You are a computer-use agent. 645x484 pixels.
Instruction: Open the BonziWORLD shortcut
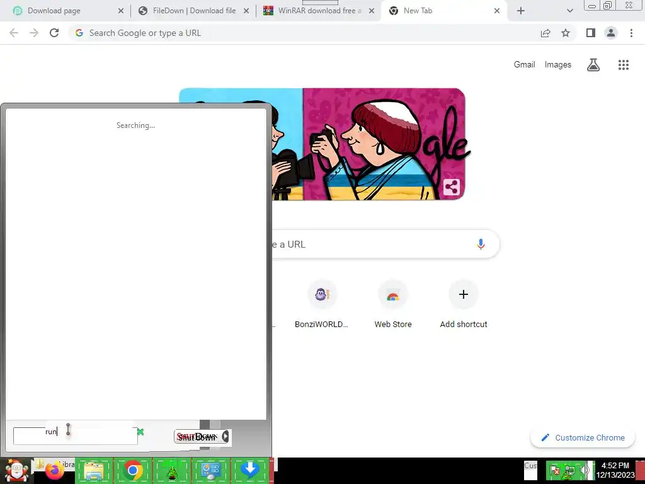click(322, 304)
